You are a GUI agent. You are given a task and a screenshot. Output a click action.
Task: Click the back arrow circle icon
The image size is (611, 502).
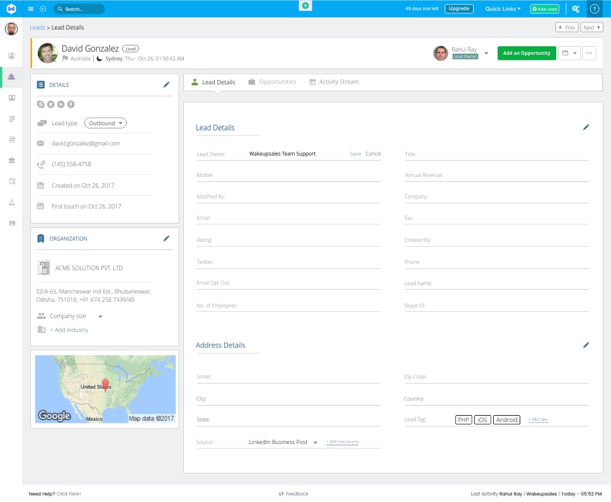(x=43, y=9)
